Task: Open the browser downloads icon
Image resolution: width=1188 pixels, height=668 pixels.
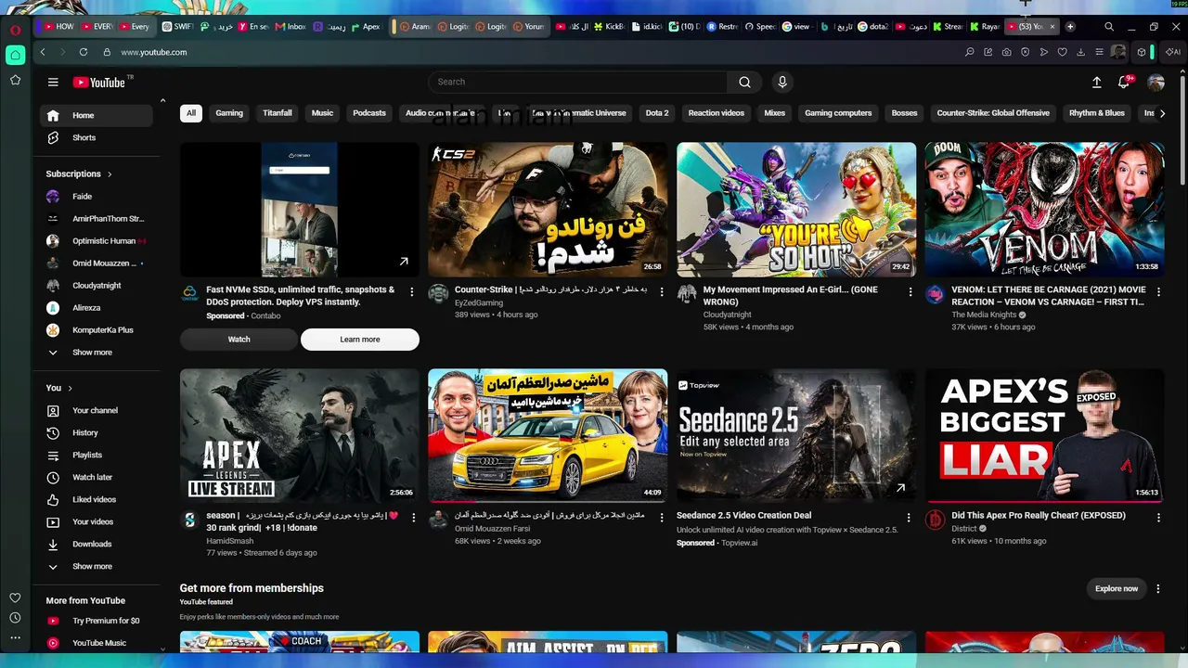Action: pyautogui.click(x=1080, y=52)
